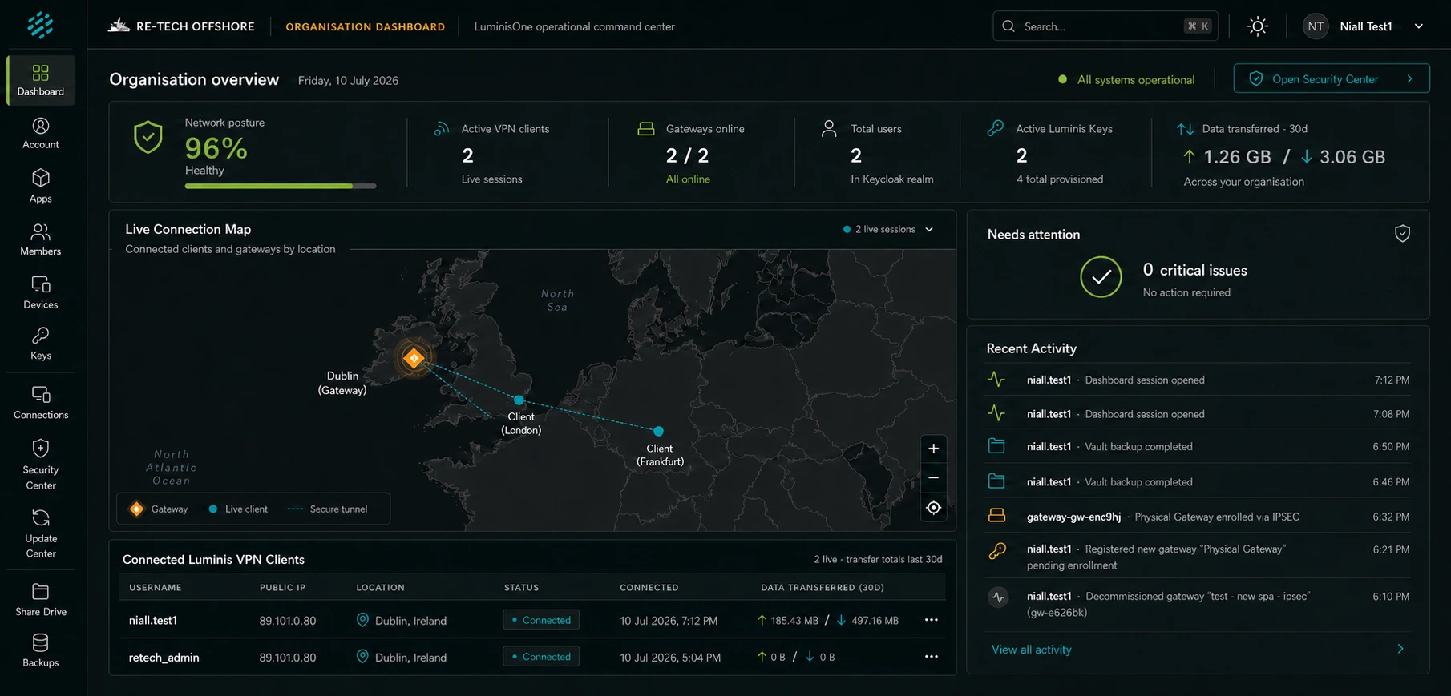This screenshot has height=696, width=1451.
Task: Open the Update Center
Action: [x=41, y=533]
